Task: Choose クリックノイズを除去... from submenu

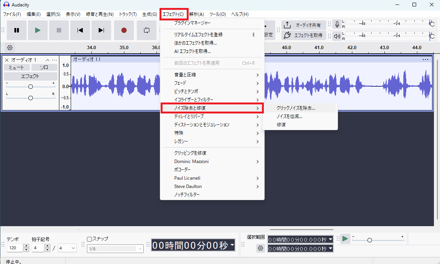Action: (300, 108)
